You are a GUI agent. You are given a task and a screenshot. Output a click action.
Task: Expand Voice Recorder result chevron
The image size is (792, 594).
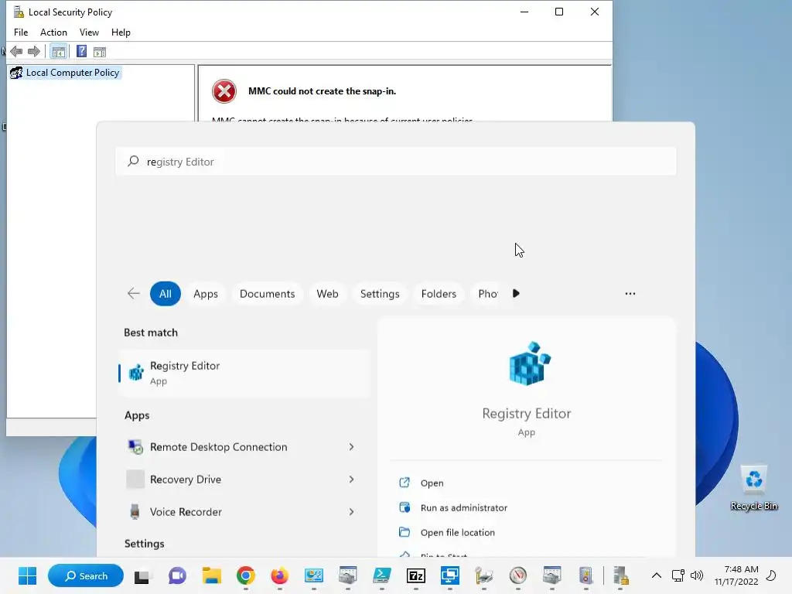coord(352,512)
